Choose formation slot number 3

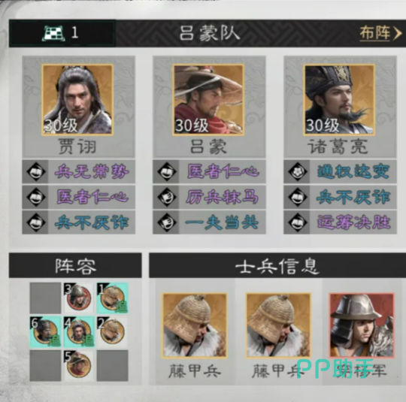[x=79, y=298]
